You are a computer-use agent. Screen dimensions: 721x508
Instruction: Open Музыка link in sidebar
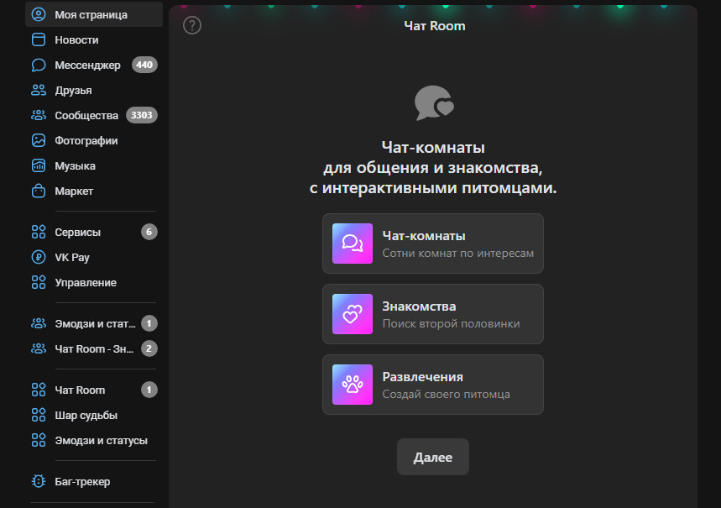[x=75, y=166]
